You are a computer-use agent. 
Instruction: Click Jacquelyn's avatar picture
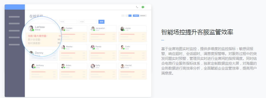93,29
